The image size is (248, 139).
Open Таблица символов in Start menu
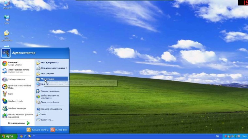point(17,80)
